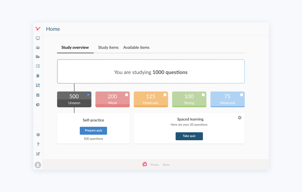Screen dimensions: 302x192
Task: Open the checklist icon in the sidebar
Action: tap(38, 66)
